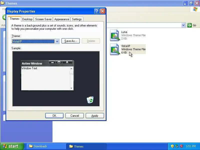Image resolution: width=200 pixels, height=150 pixels.
Task: Click the VistaXP file name text
Action: coord(126,46)
